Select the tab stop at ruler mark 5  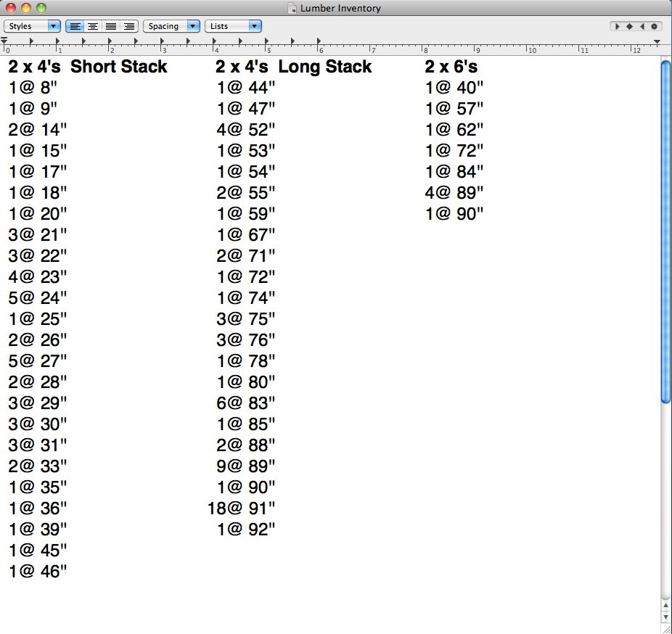pyautogui.click(x=266, y=41)
